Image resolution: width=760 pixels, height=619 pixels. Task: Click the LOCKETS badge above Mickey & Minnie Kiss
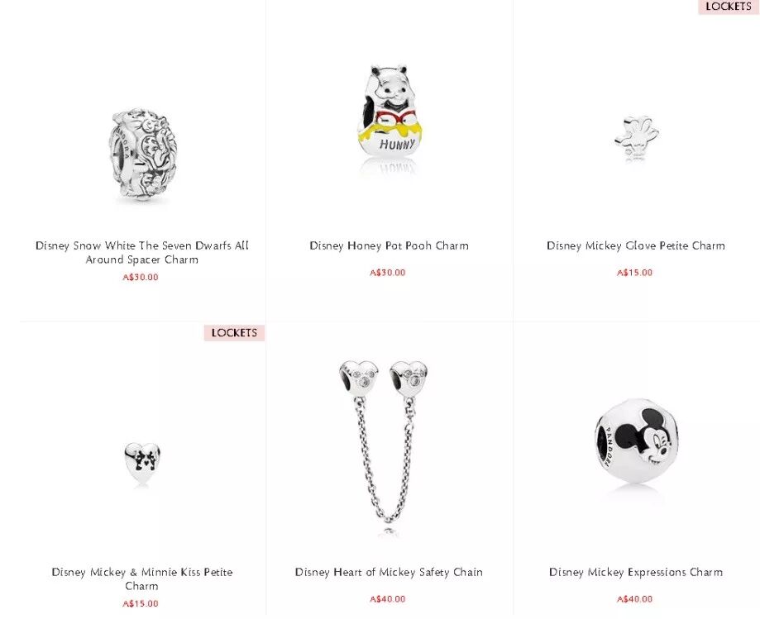(x=234, y=333)
